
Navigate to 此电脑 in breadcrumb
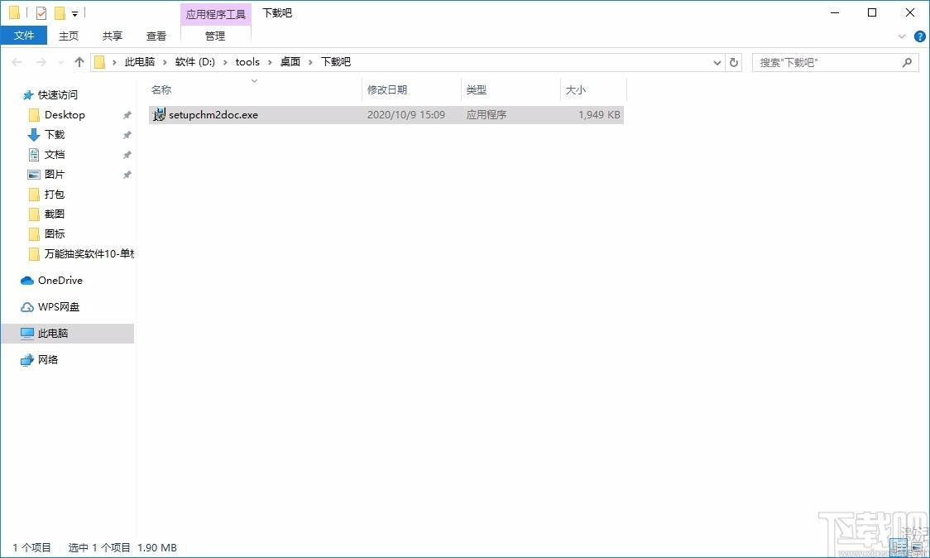pos(139,62)
